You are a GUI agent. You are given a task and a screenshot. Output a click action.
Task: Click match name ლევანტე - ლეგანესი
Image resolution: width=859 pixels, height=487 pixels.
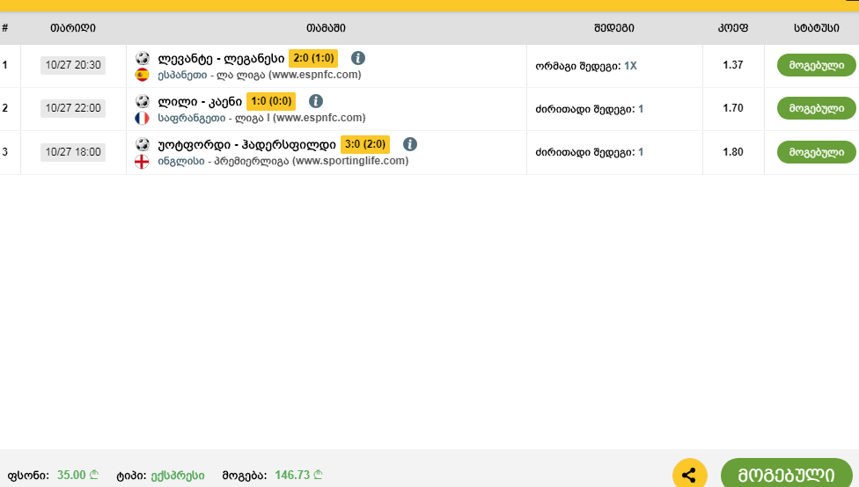(221, 59)
